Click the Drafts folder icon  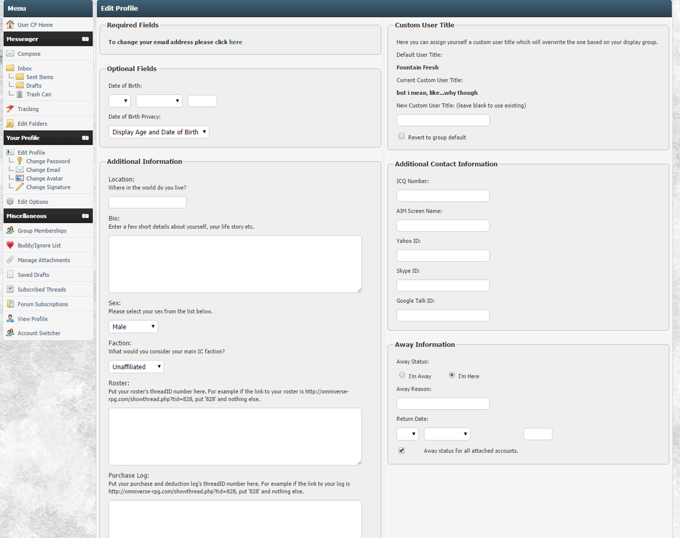click(19, 86)
